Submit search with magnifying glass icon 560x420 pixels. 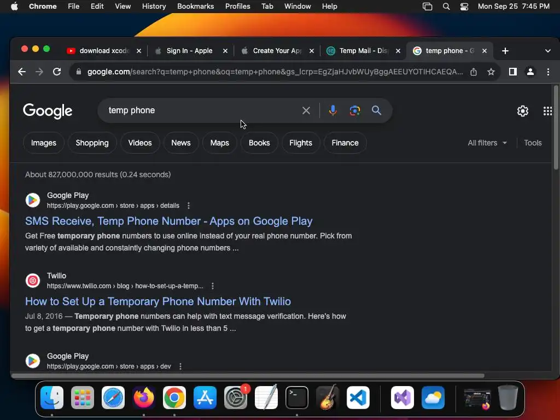coord(376,110)
